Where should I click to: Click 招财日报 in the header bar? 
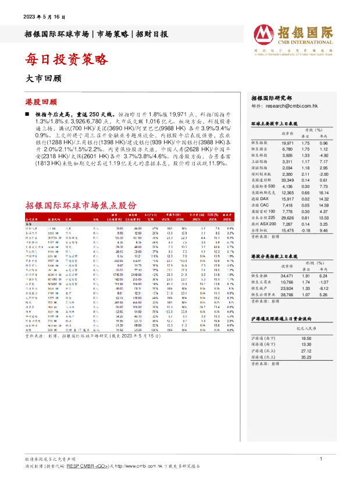[152, 34]
